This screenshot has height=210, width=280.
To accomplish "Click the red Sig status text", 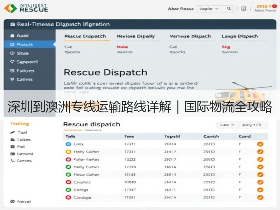I will click(x=226, y=47).
